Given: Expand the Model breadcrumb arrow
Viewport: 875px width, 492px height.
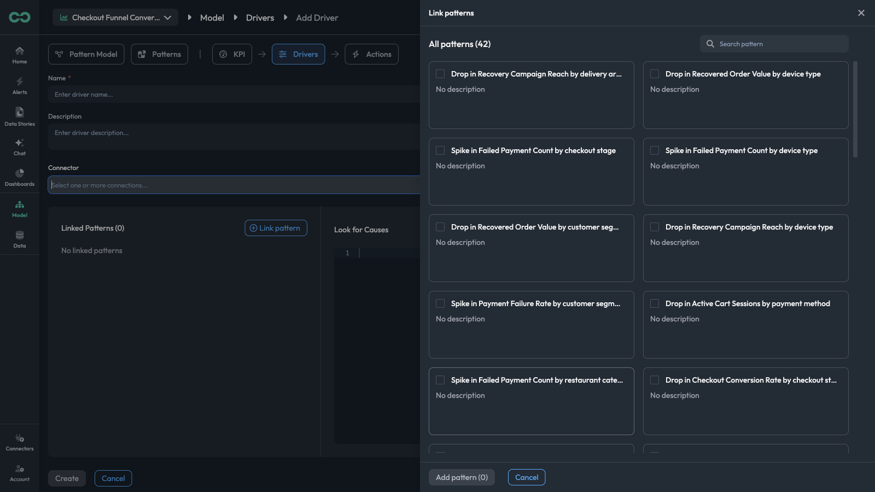Looking at the screenshot, I should (190, 17).
